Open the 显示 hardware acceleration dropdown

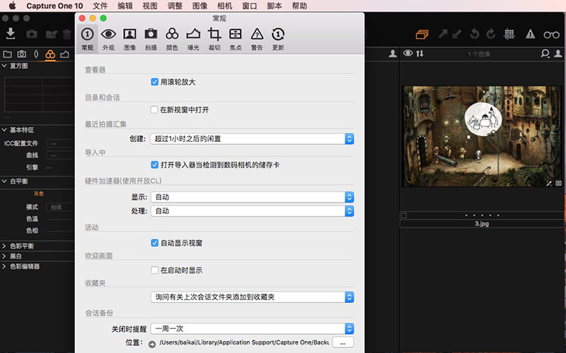tap(252, 197)
